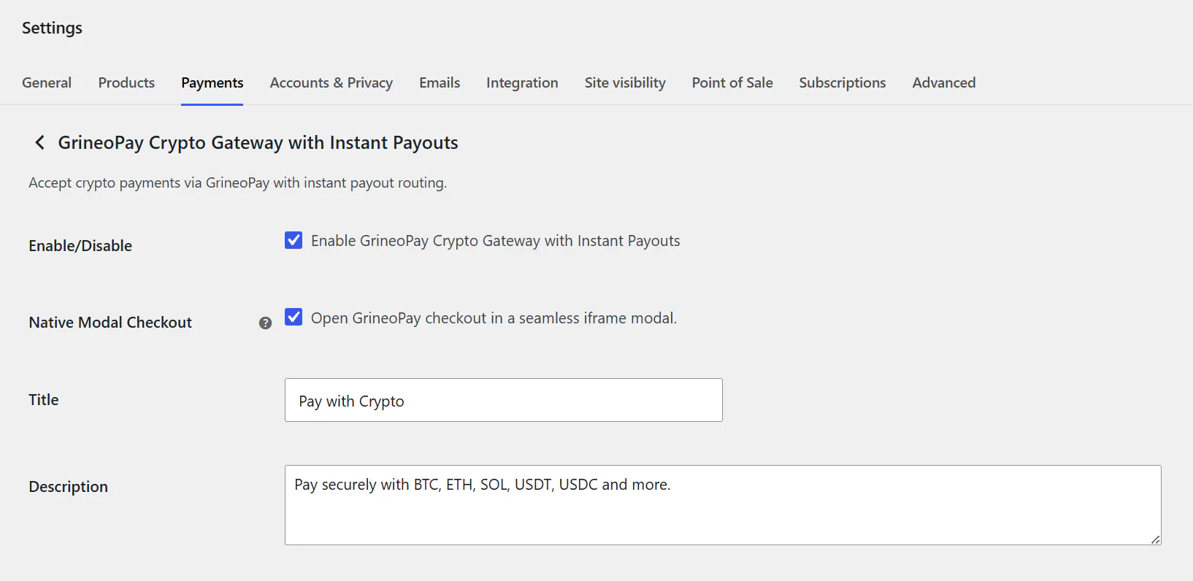1193x581 pixels.
Task: Click the Open GrineoPay checkout iframe modal label
Action: click(x=494, y=318)
